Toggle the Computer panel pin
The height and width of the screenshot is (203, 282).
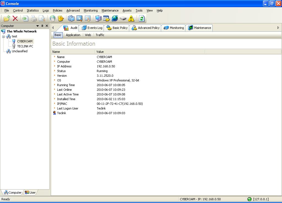[x=42, y=26]
